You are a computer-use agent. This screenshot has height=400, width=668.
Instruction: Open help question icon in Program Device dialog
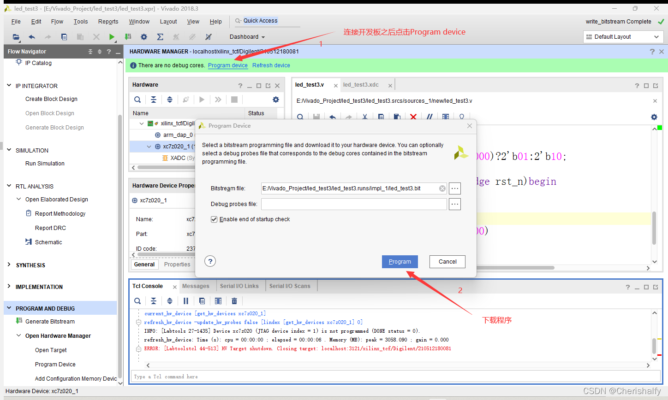[x=210, y=261]
